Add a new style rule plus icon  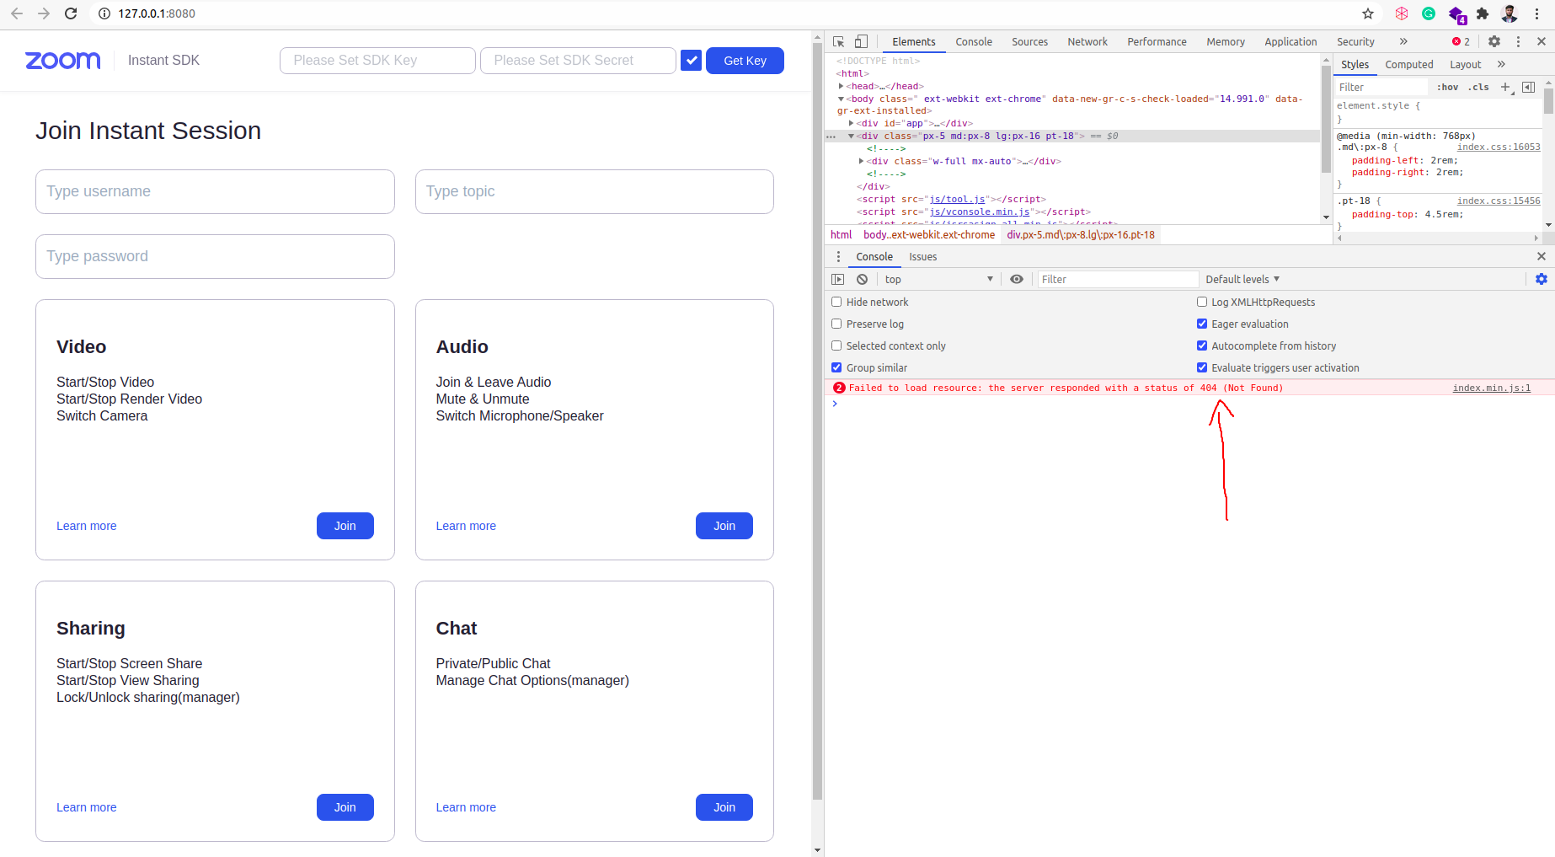(1506, 87)
